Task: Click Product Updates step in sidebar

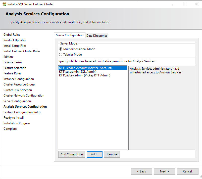Action: click(x=15, y=40)
